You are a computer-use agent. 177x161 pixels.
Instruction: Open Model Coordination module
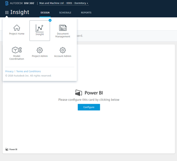click(17, 53)
